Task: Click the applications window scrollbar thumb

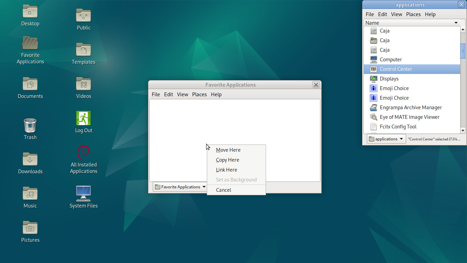Action: (x=463, y=51)
